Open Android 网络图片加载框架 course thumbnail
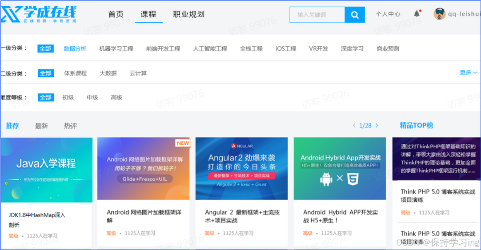The height and width of the screenshot is (250, 481). (x=143, y=168)
